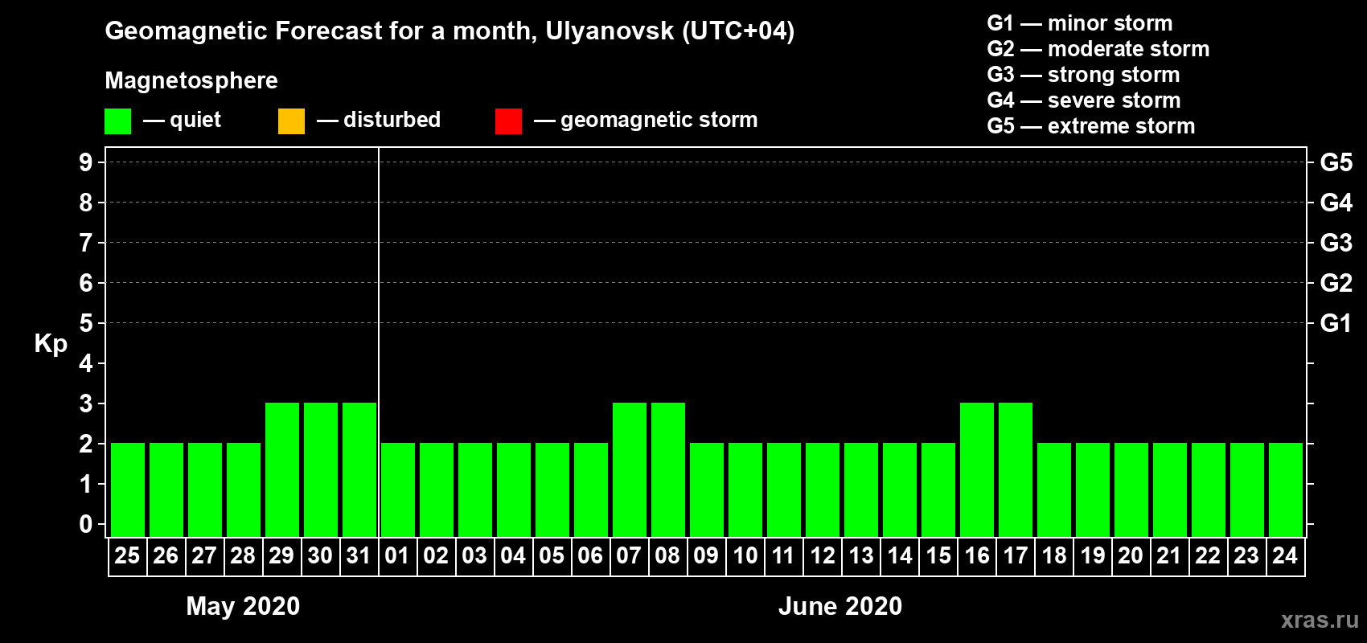Click the G1 label on right axis
Image resolution: width=1367 pixels, height=643 pixels.
coord(1336,323)
